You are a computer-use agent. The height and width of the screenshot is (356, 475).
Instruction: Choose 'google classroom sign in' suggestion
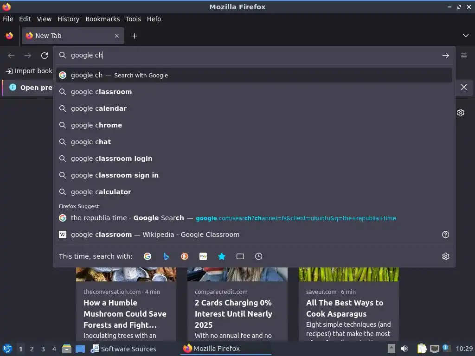point(254,175)
